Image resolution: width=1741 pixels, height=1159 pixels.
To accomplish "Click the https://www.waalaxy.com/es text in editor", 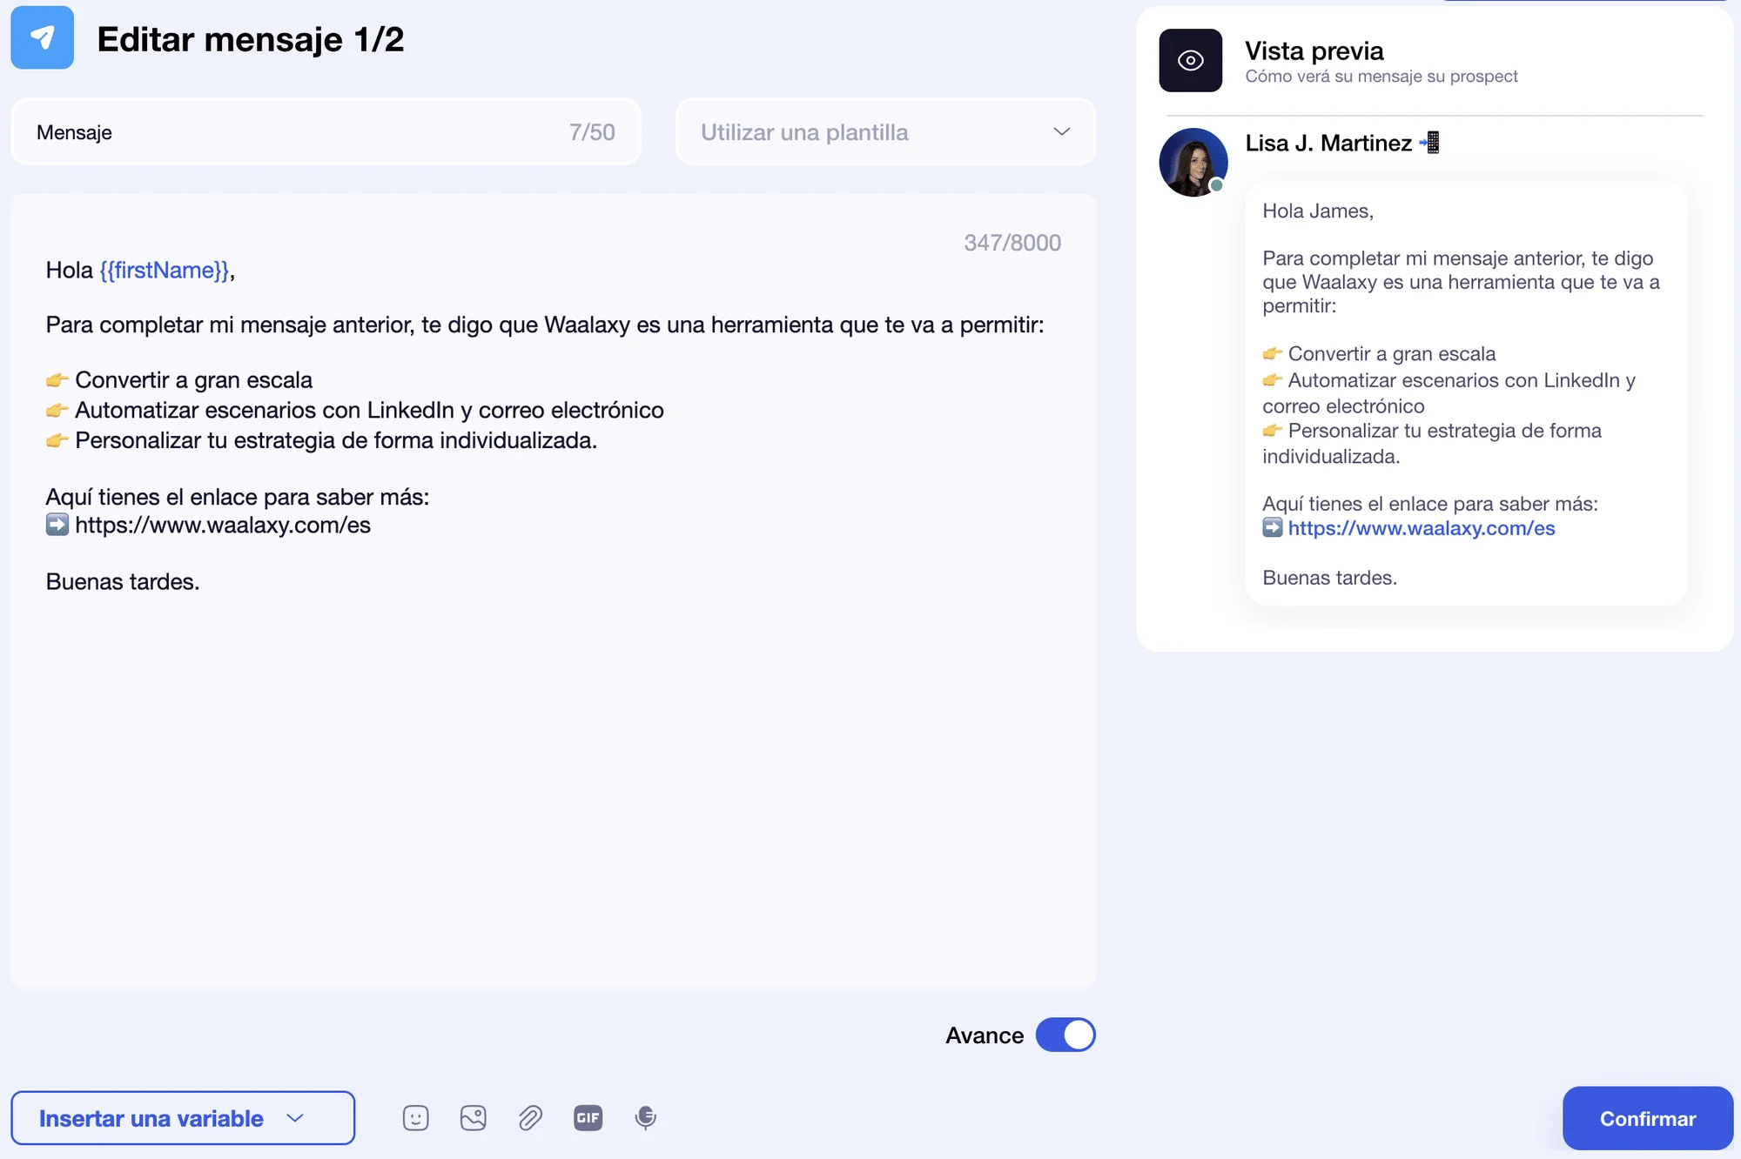I will point(222,525).
